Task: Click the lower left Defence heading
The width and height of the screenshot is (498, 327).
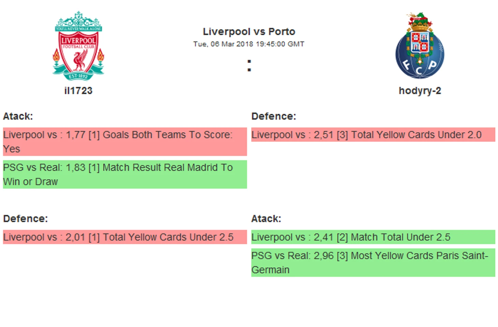Action: click(26, 219)
